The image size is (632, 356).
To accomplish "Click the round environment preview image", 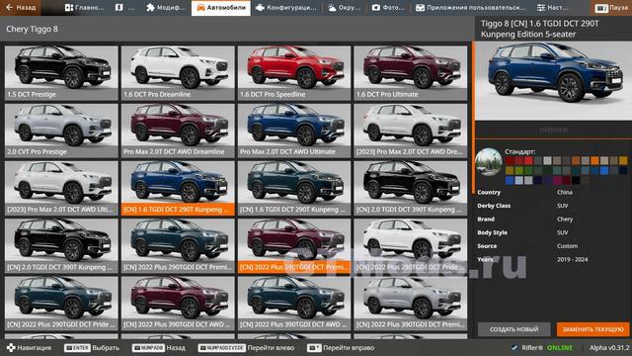I will pyautogui.click(x=489, y=162).
